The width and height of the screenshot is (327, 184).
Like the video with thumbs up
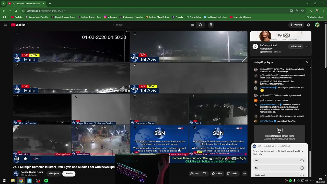pyautogui.click(x=194, y=174)
